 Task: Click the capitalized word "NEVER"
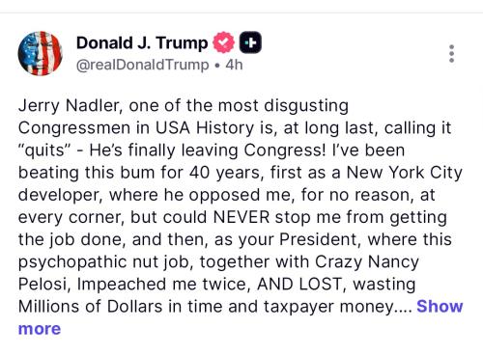point(241,217)
